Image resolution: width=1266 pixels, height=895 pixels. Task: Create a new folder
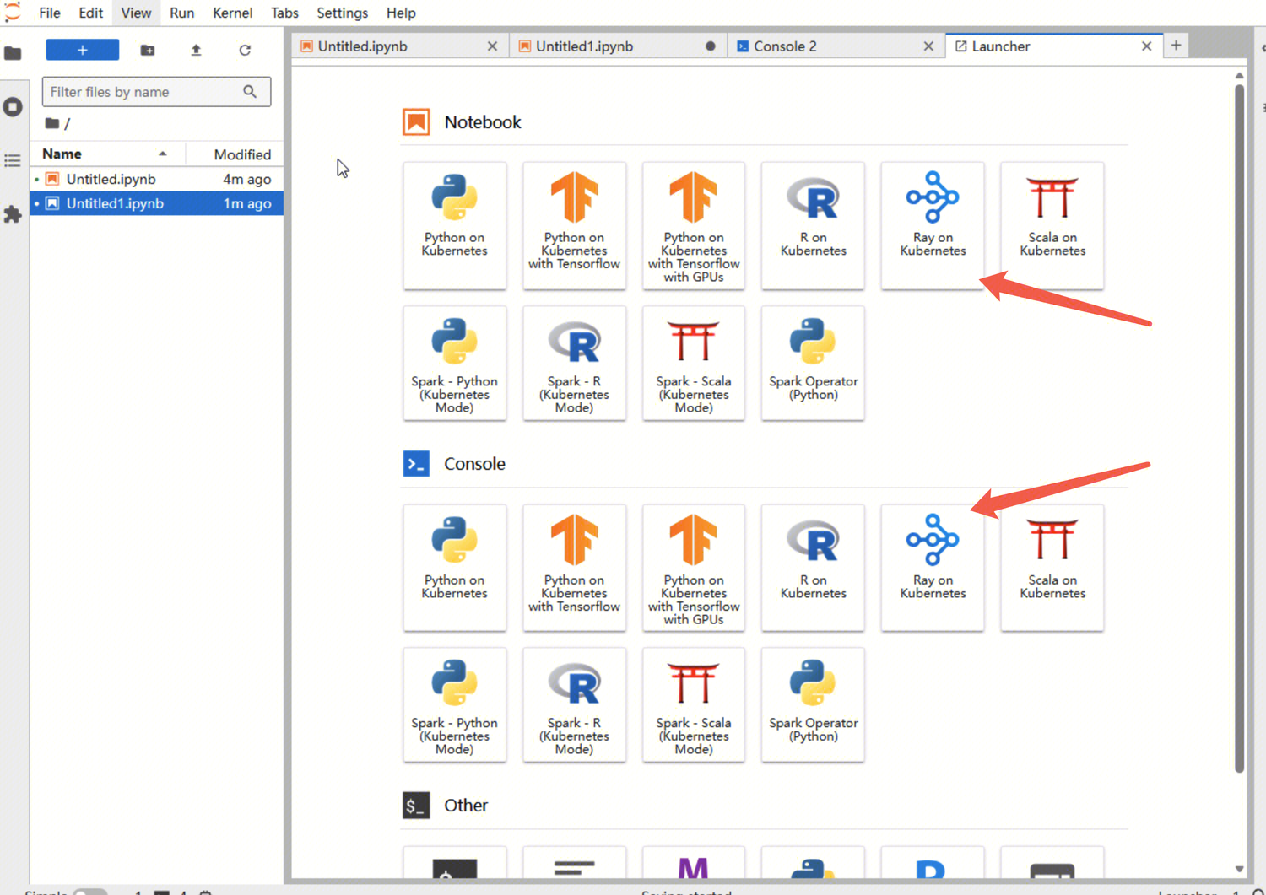tap(148, 50)
